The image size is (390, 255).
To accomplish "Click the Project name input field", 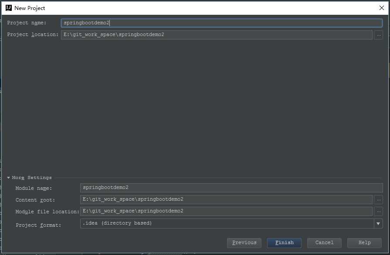I will pos(222,23).
